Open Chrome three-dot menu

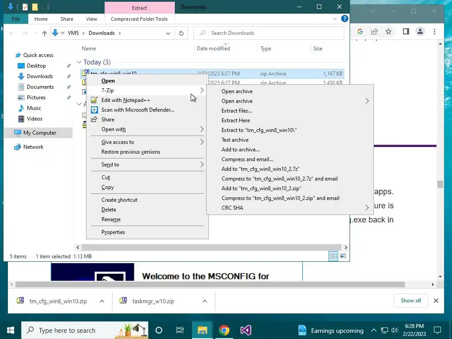pyautogui.click(x=434, y=31)
